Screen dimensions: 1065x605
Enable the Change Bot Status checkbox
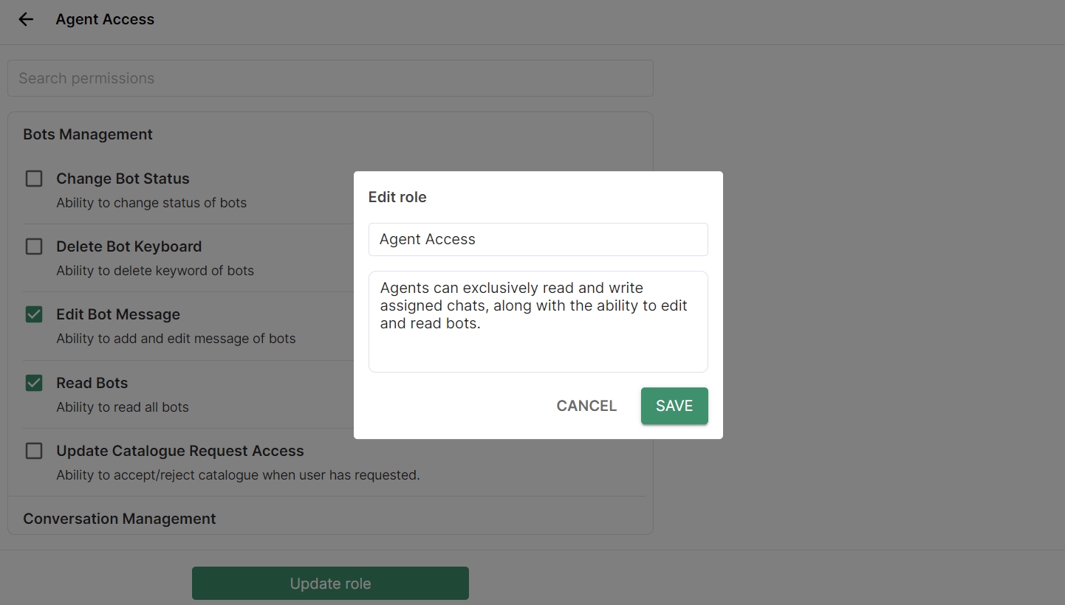(34, 179)
